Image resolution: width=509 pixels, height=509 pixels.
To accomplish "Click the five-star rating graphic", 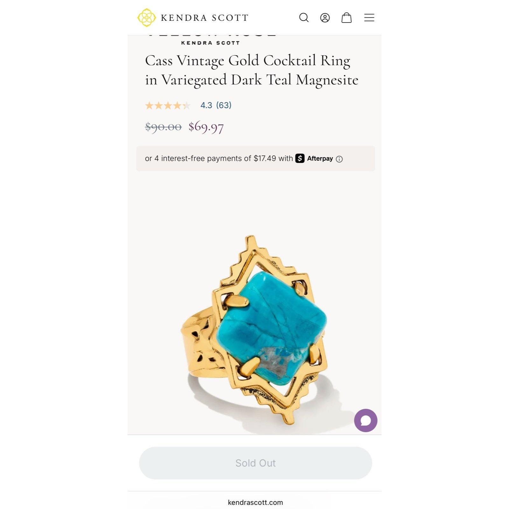I will click(x=168, y=105).
